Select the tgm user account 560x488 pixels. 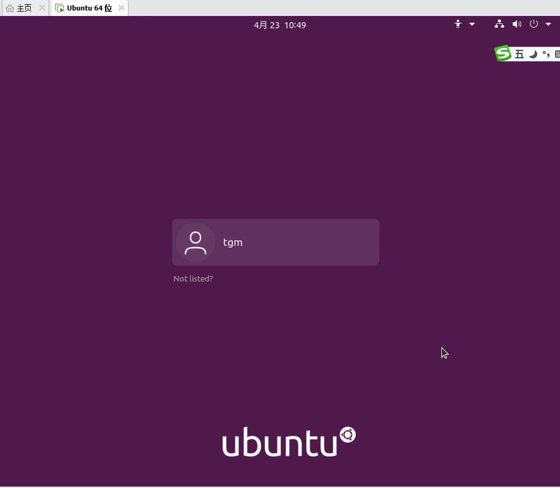tap(275, 242)
